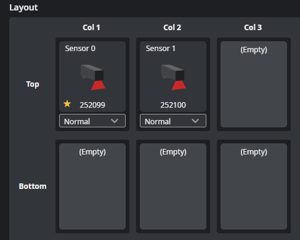This screenshot has width=300, height=240.
Task: Open the Normal dropdown under Sensor 0
Action: click(x=92, y=121)
